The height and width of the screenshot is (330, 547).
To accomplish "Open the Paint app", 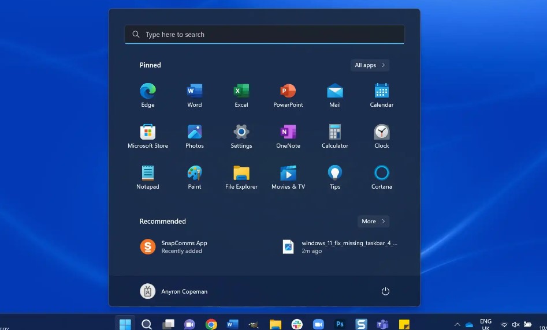I will (x=194, y=177).
